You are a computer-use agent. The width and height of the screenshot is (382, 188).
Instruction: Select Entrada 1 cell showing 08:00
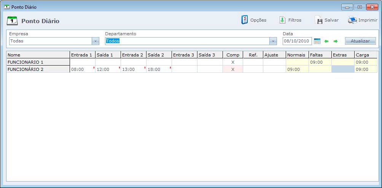tap(82, 69)
